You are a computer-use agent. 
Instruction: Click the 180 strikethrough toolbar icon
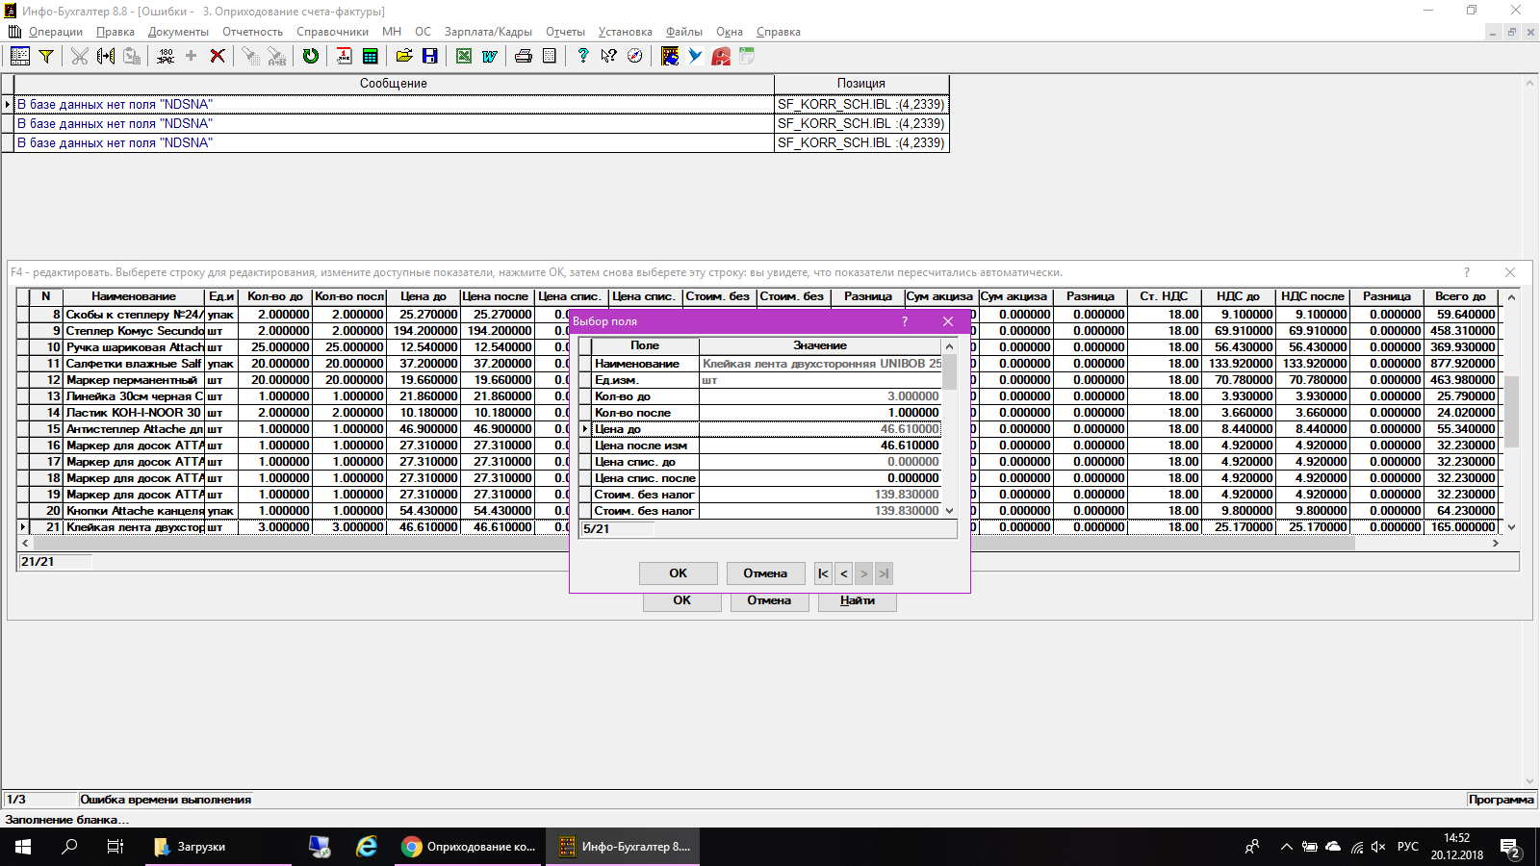pyautogui.click(x=166, y=56)
